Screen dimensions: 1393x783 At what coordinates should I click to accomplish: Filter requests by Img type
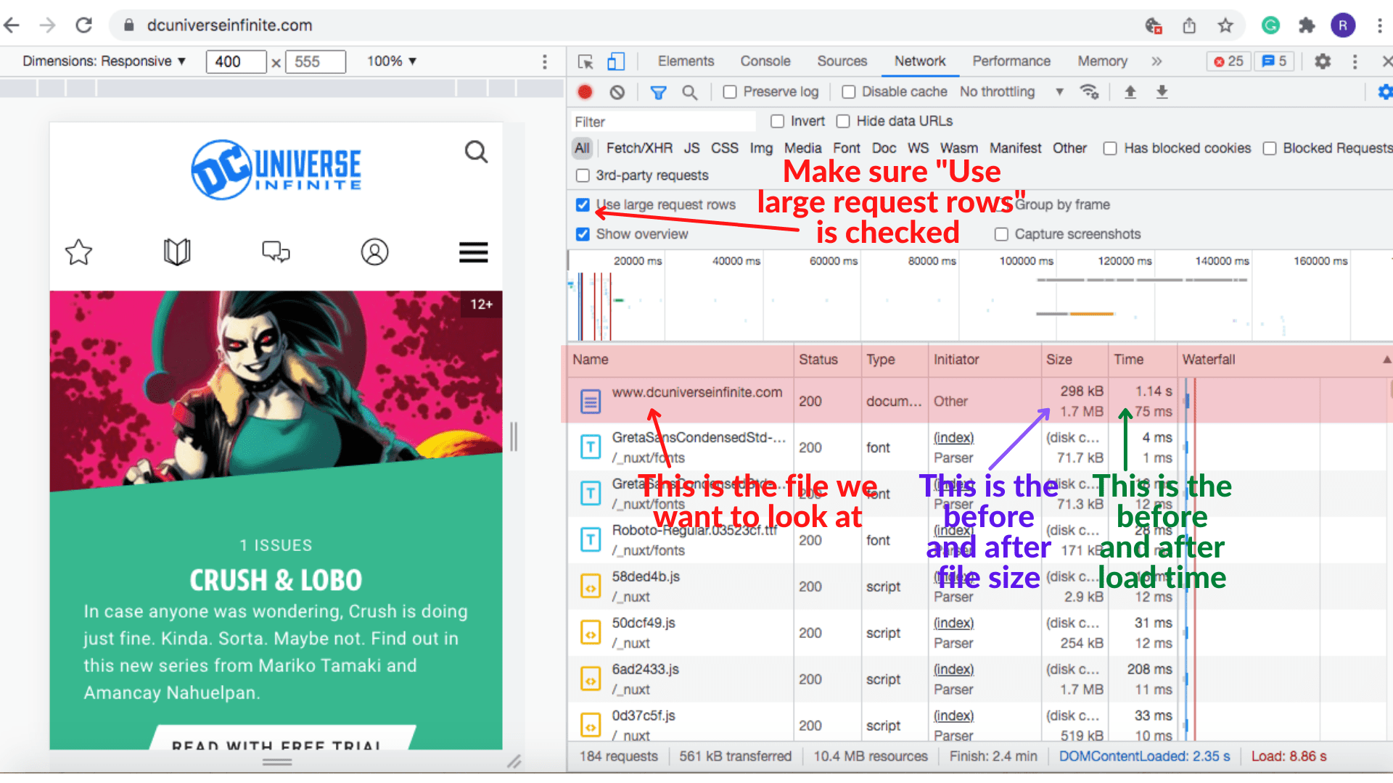[761, 149]
